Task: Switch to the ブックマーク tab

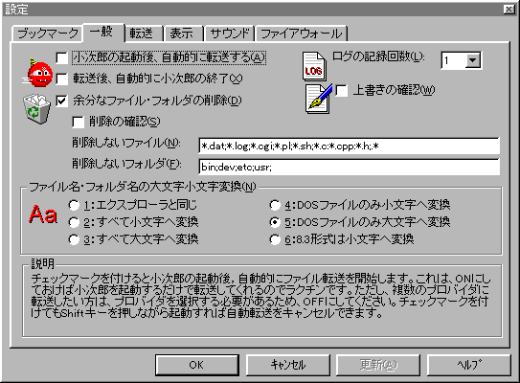Action: 48,34
